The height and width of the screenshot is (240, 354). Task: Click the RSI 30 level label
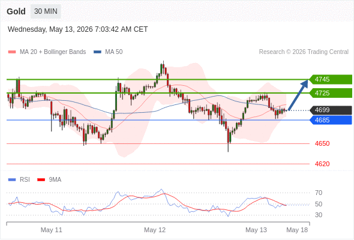(x=319, y=215)
